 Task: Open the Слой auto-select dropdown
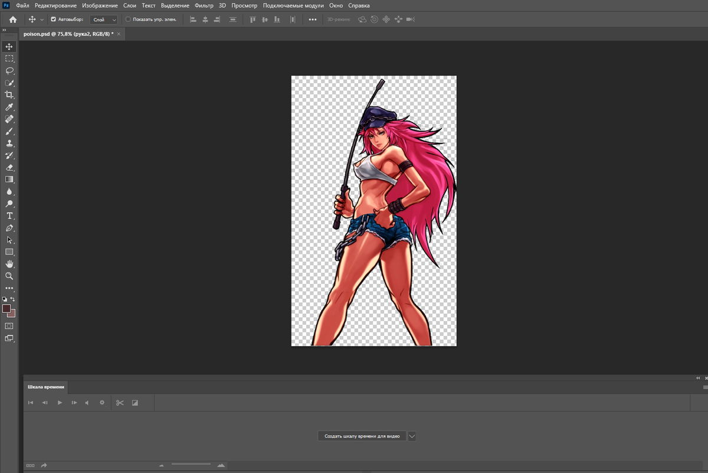click(x=104, y=19)
